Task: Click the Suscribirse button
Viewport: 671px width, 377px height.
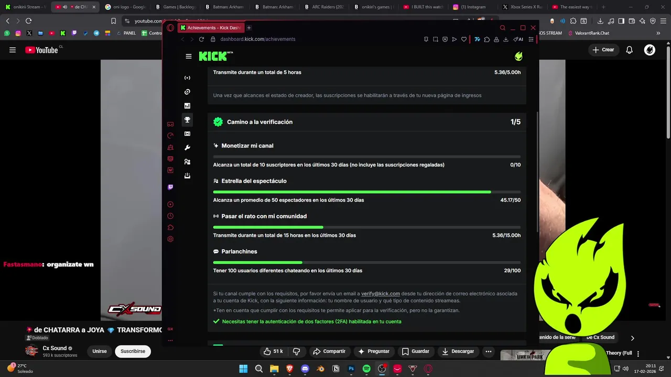Action: (133, 351)
